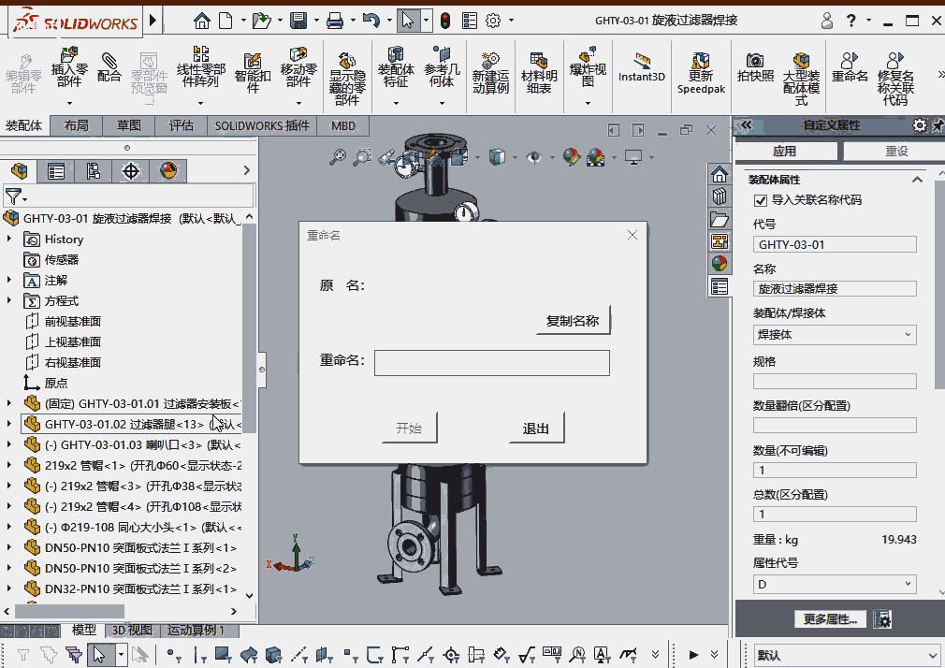Open the Help question mark menu
The image size is (945, 668).
851,22
